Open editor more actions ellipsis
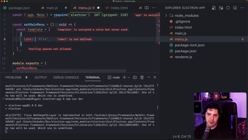 click(x=154, y=8)
